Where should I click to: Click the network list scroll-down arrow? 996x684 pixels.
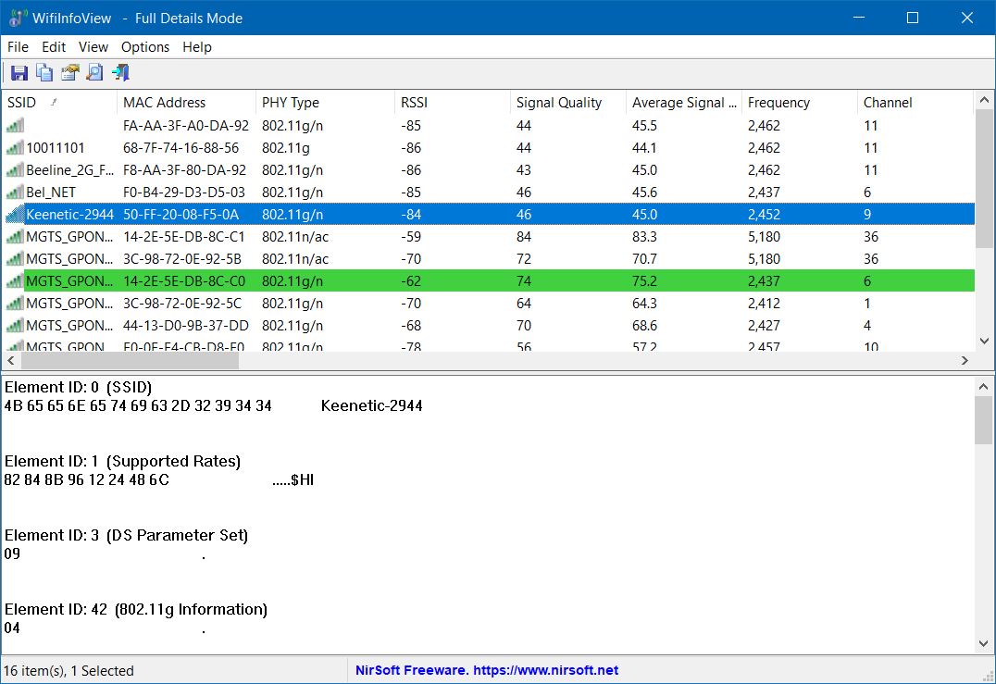[x=984, y=341]
